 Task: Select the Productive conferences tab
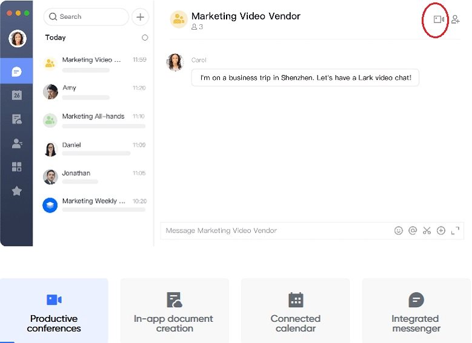click(x=54, y=311)
